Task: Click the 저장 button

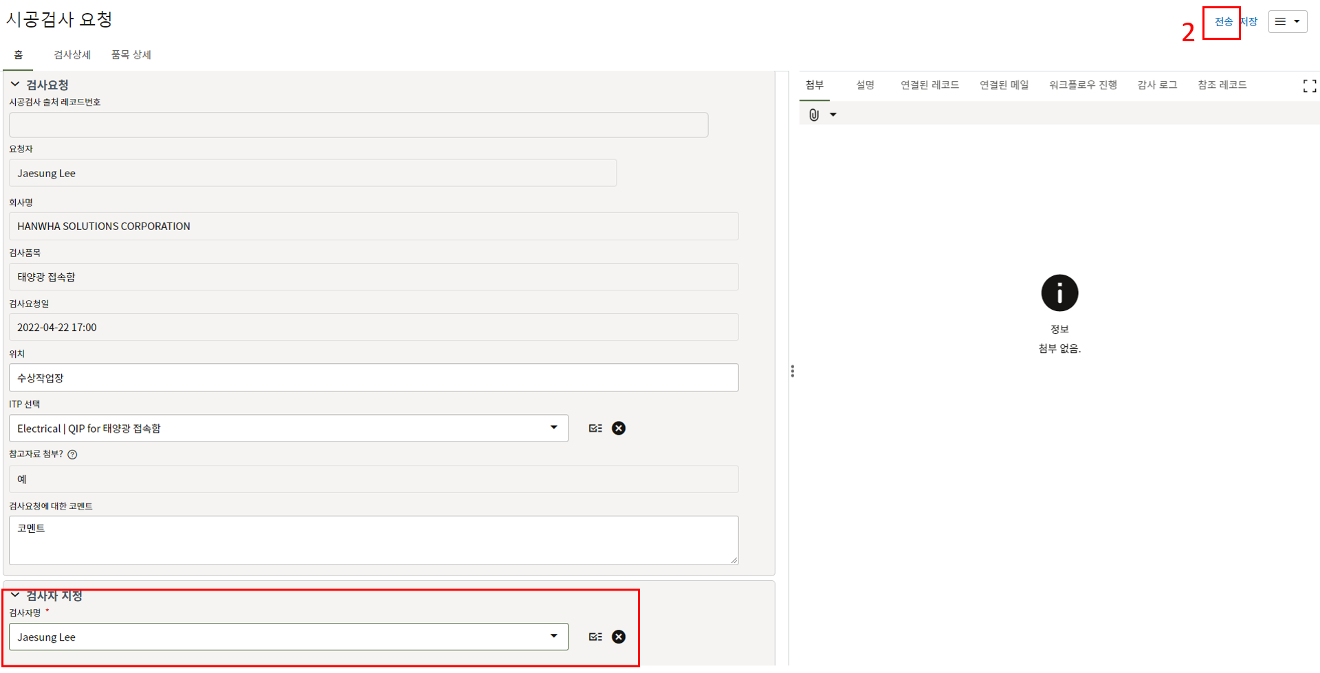Action: pyautogui.click(x=1250, y=22)
